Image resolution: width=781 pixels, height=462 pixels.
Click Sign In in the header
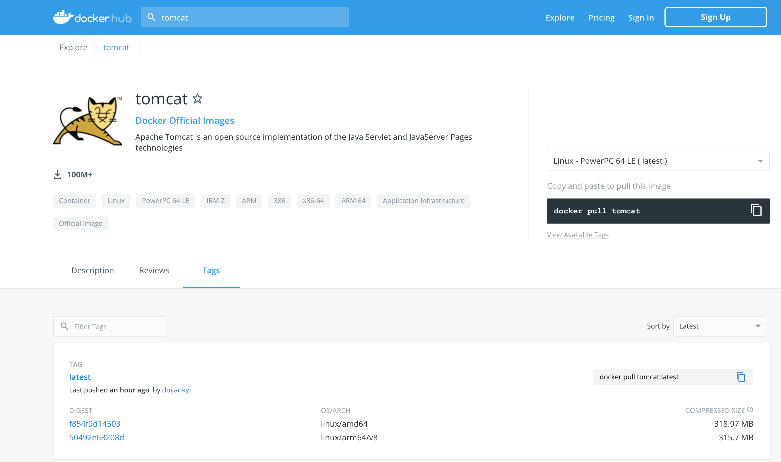641,17
